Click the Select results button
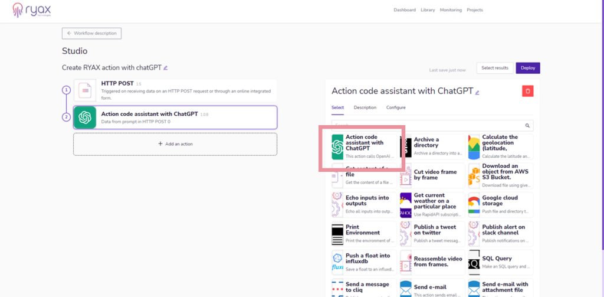The width and height of the screenshot is (604, 297). click(494, 68)
